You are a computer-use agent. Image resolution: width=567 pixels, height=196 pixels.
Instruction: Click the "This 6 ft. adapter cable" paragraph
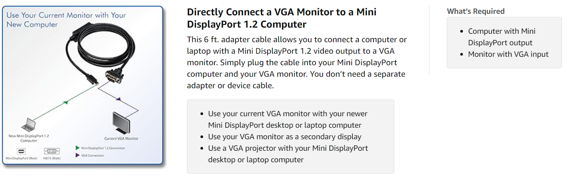click(x=296, y=63)
